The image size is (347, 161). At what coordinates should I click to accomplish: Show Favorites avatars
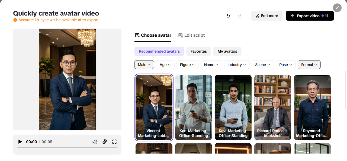coord(198,51)
